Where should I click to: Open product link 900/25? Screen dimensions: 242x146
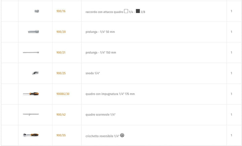[x=61, y=73]
